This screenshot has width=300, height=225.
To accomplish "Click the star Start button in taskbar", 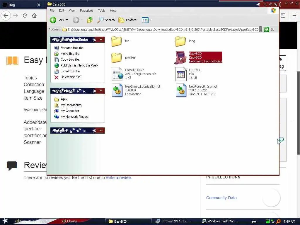I will point(5,221).
